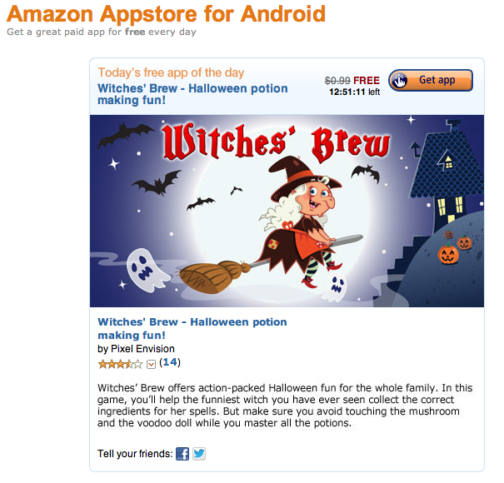Viewport: 504px width, 483px height.
Task: Click the Today's free app of the day heading
Action: pyautogui.click(x=171, y=72)
